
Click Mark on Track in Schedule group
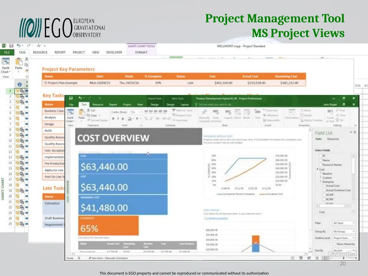click(182, 110)
